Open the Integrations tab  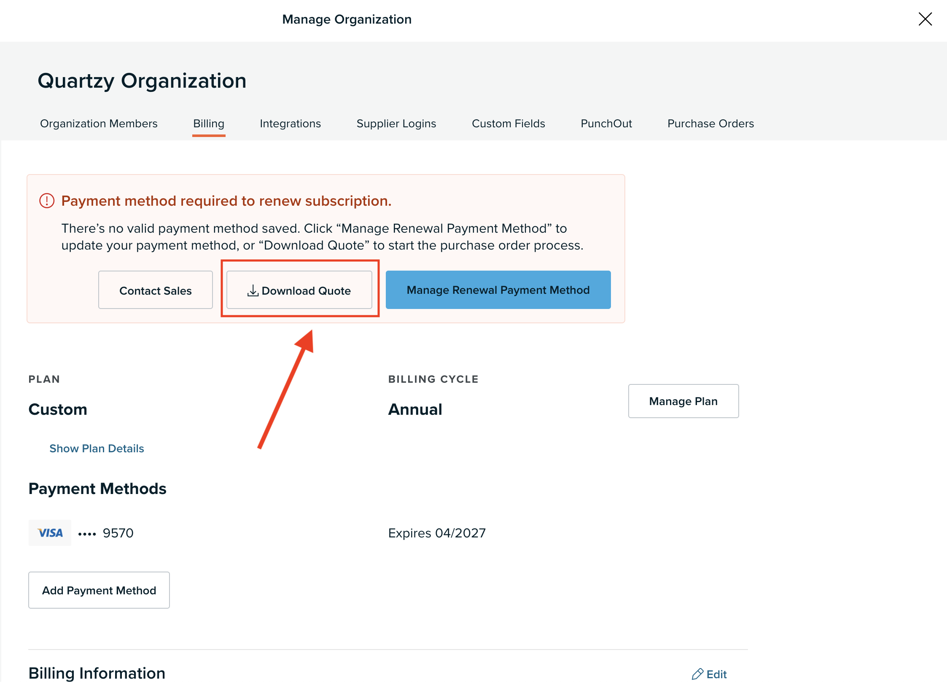tap(290, 124)
